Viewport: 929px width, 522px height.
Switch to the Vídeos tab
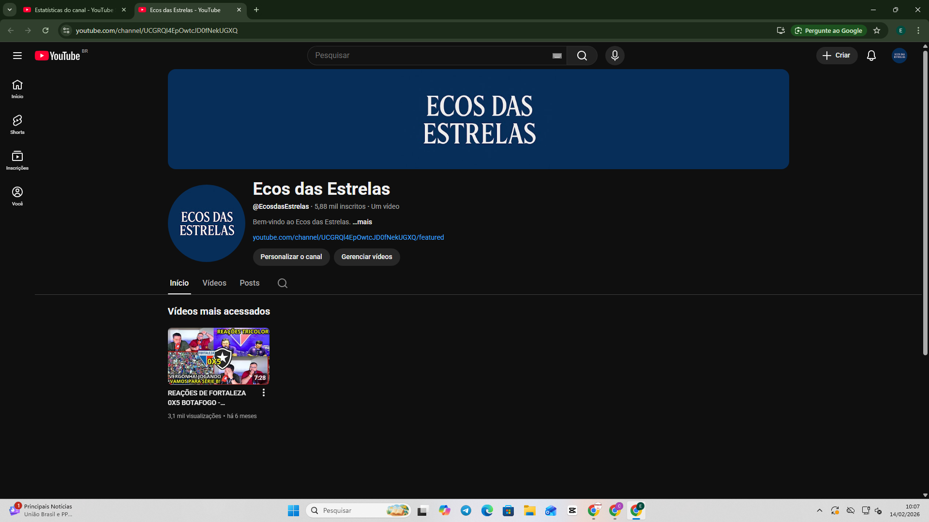click(x=214, y=283)
